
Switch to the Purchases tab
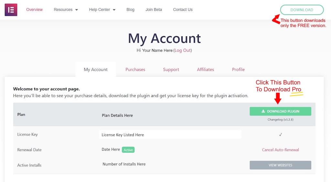point(135,70)
